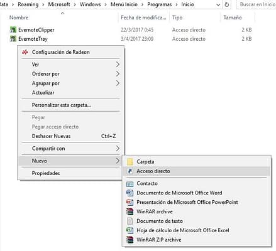Choose Configuración de Radeon from the context menu
The height and width of the screenshot is (251, 276).
[x=70, y=52]
